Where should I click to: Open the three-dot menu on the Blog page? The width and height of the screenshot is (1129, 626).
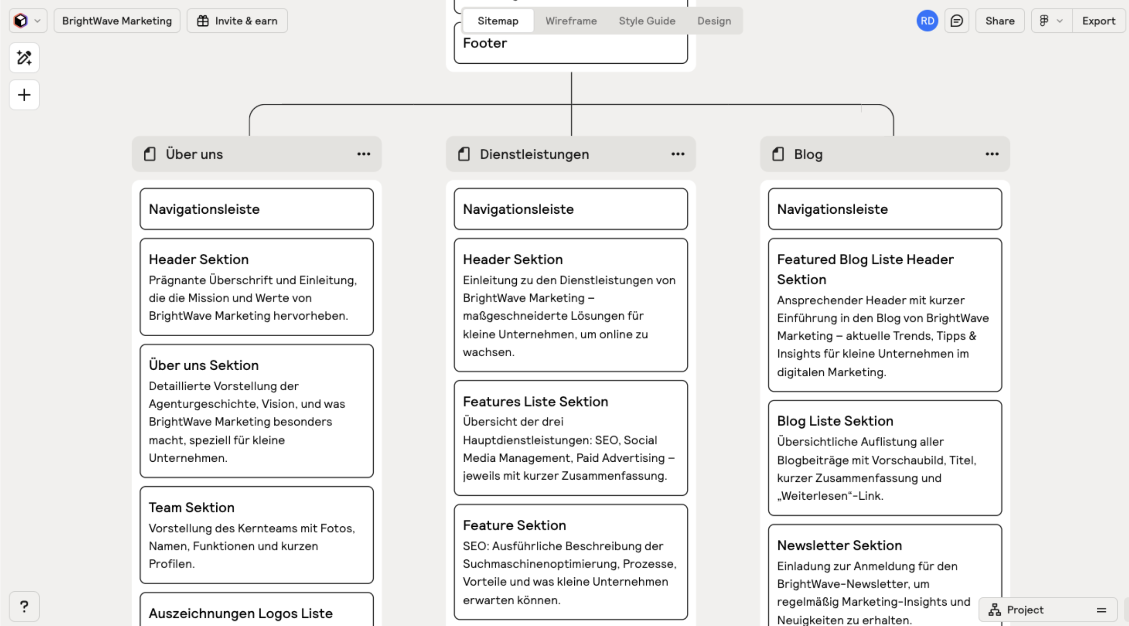991,154
